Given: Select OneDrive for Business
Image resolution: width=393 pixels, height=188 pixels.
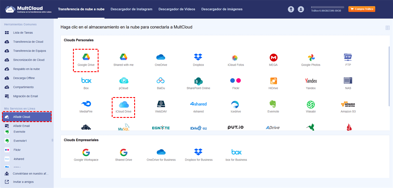Looking at the screenshot, I should (161, 152).
